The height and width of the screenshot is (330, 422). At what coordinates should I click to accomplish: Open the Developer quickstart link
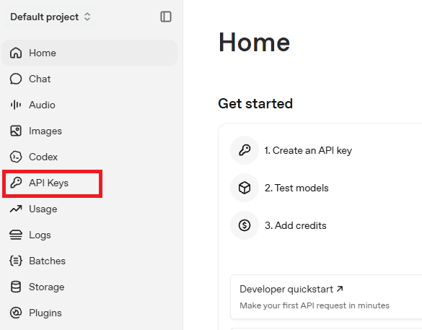coord(291,289)
